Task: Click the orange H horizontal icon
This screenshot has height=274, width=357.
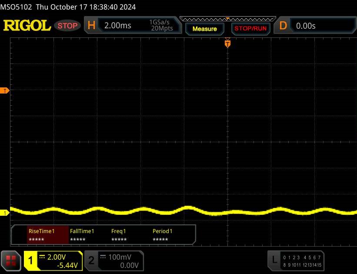Action: pos(91,26)
